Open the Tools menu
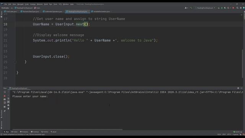The height and width of the screenshot is (138, 245). [55, 4]
